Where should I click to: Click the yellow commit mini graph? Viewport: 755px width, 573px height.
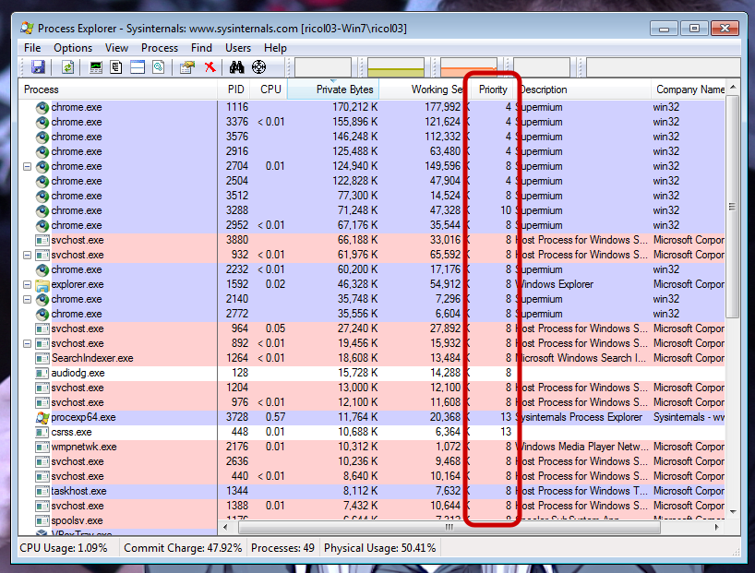[x=396, y=67]
